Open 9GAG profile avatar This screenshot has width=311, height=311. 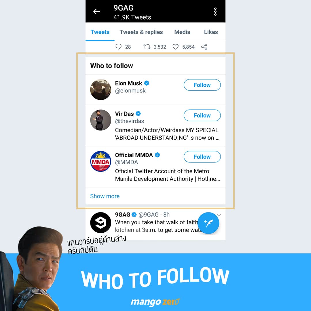pos(100,223)
